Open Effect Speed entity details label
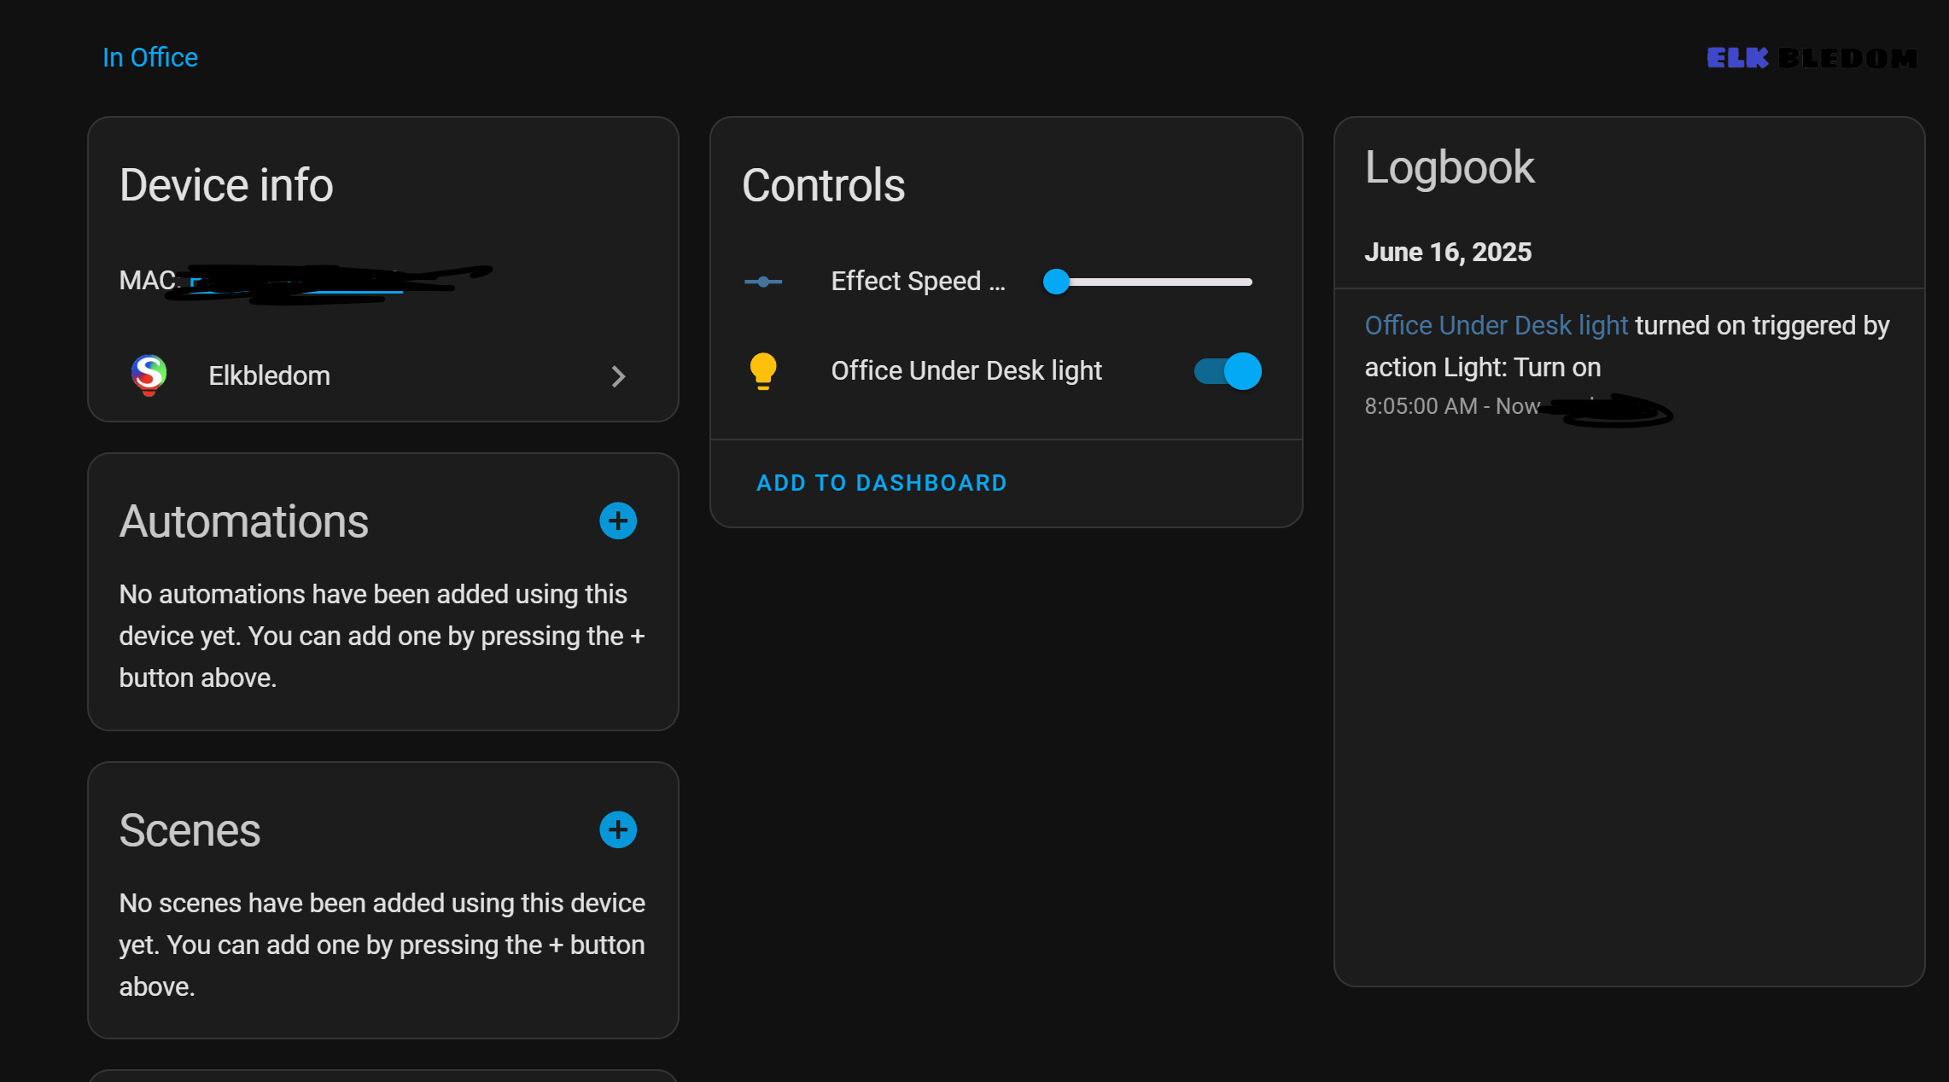 (x=918, y=282)
